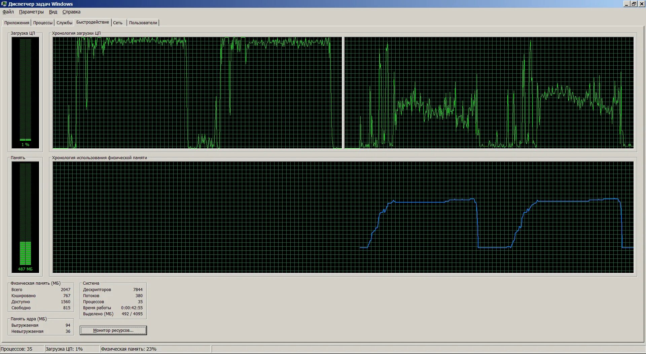Open the Параметры menu
Screen dimensions: 646x354
(31, 12)
